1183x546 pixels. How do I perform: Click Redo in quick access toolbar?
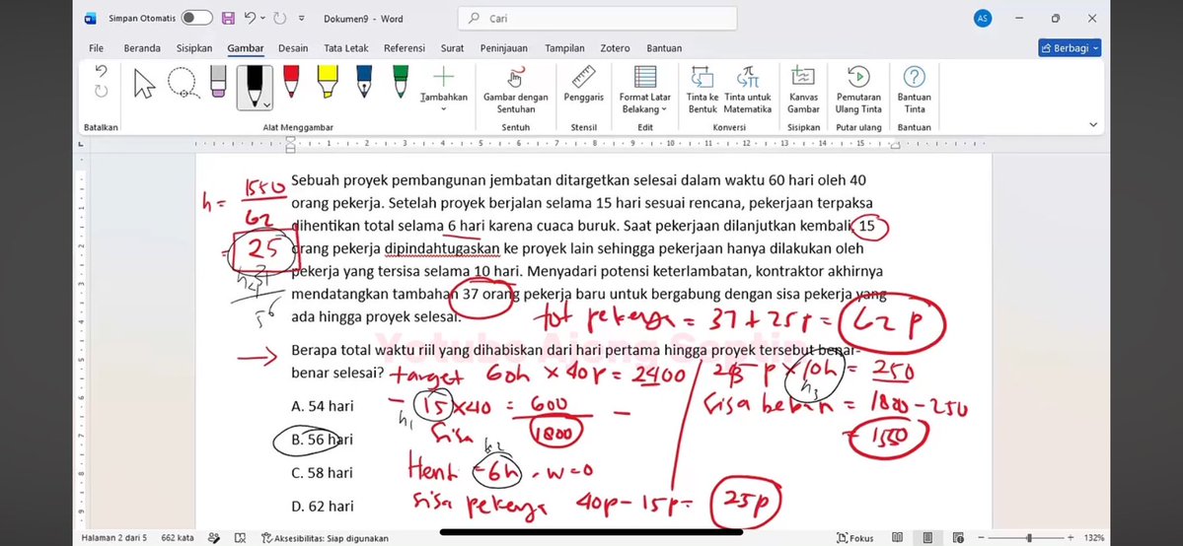pyautogui.click(x=280, y=18)
